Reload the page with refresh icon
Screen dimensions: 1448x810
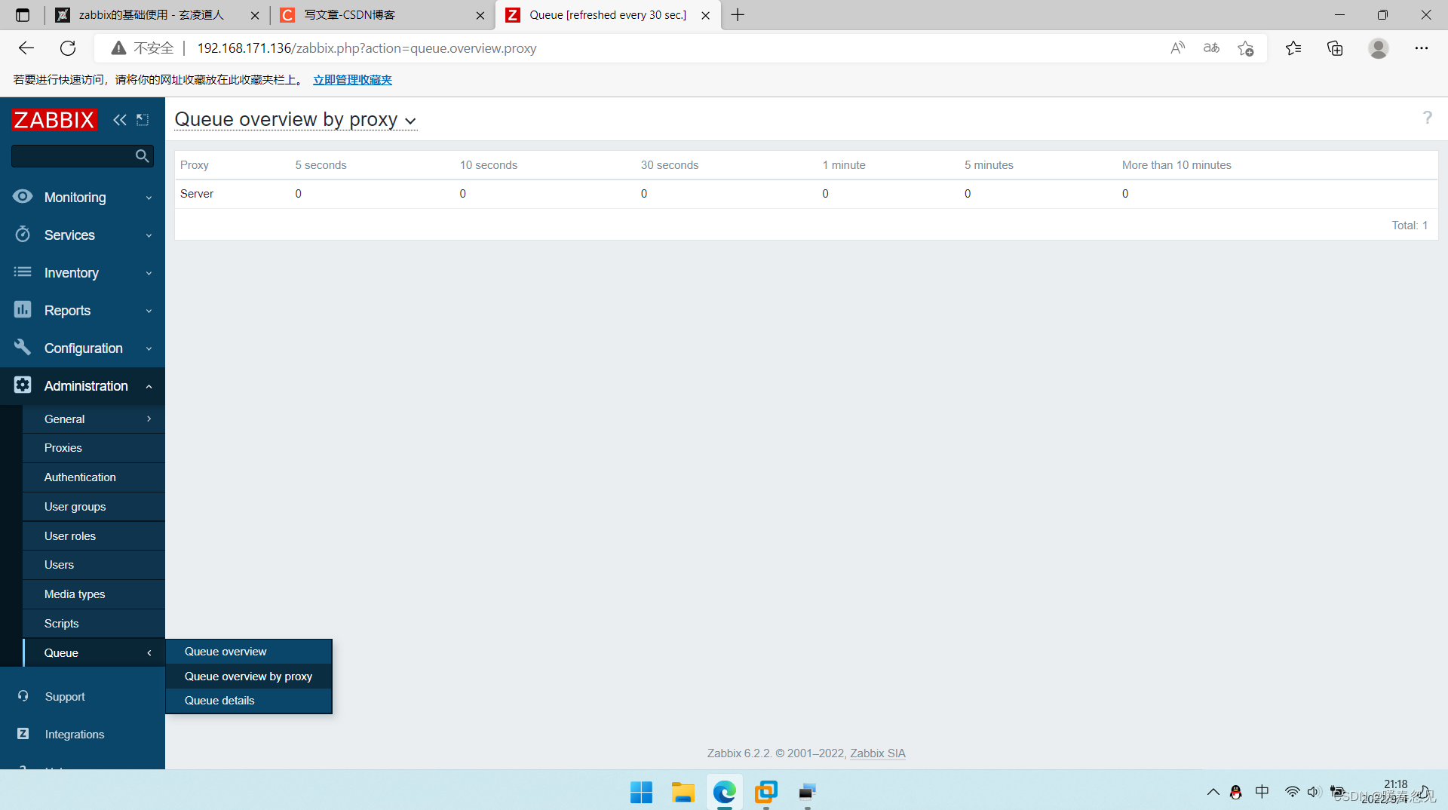coord(68,48)
